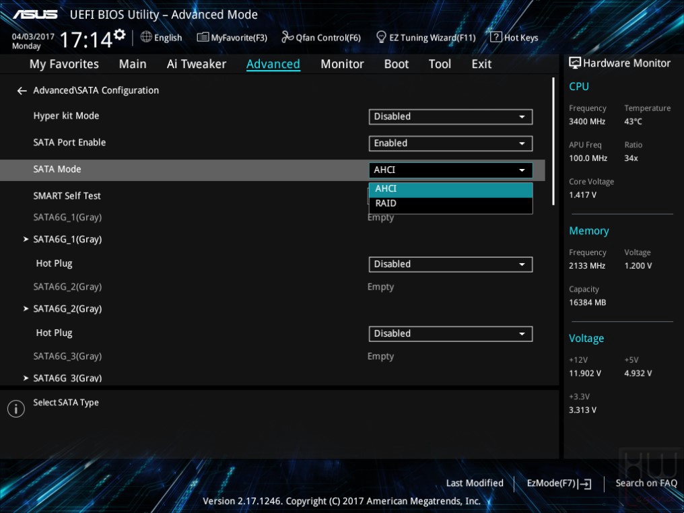Click the memory frequency value 2133 MHz
This screenshot has width=684, height=513.
pyautogui.click(x=587, y=266)
